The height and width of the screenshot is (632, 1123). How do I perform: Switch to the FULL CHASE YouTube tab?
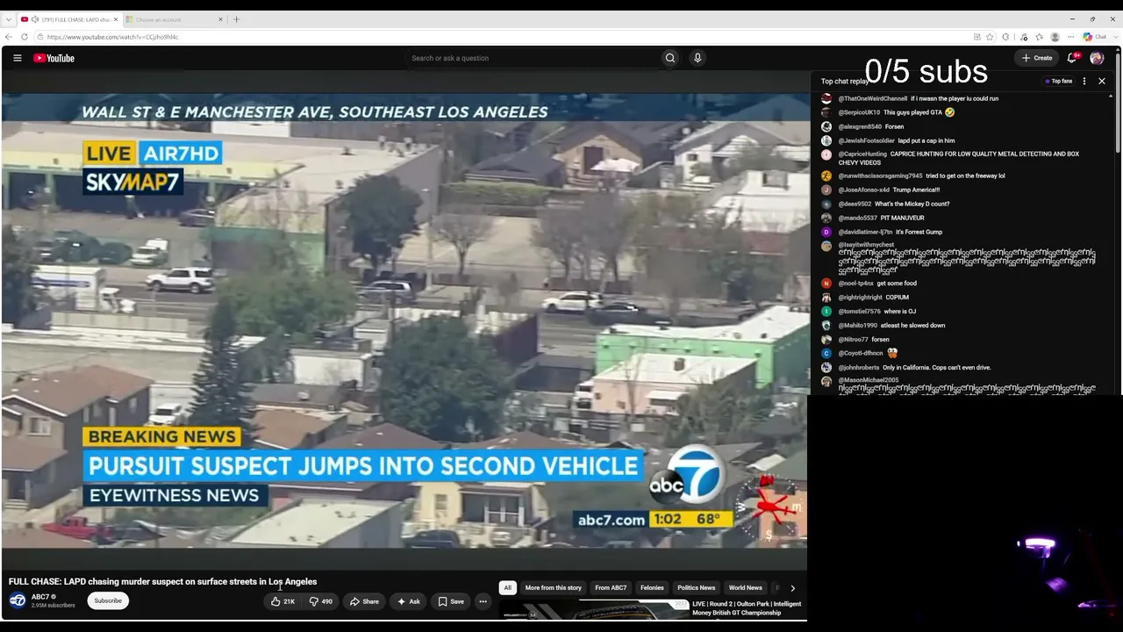[x=68, y=19]
